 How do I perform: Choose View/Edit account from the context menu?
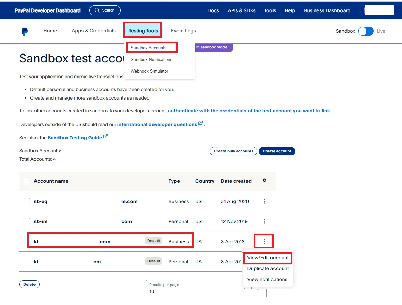pyautogui.click(x=268, y=258)
